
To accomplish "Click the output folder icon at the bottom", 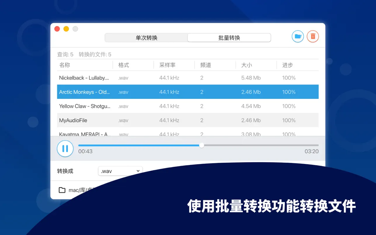I will (x=62, y=190).
